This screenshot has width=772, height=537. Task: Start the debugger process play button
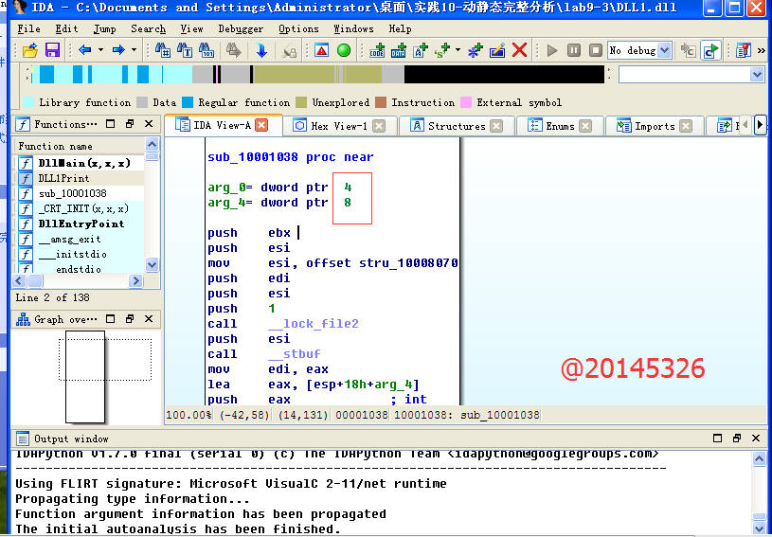pos(553,50)
